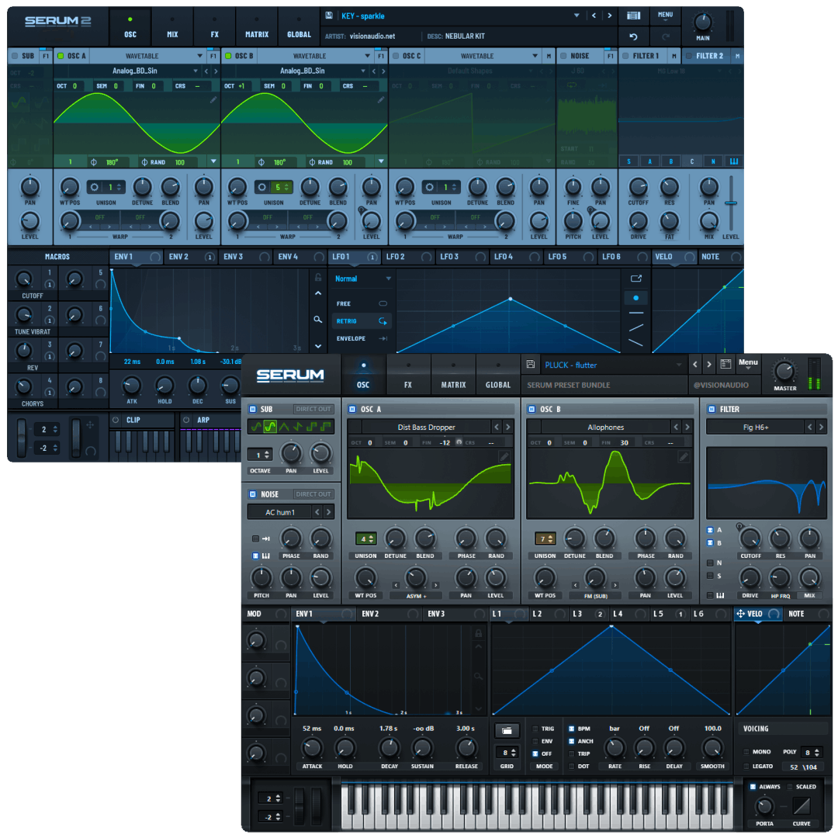Click the MAIN volume knob in Serum 2
The width and height of the screenshot is (838, 838).
point(702,22)
